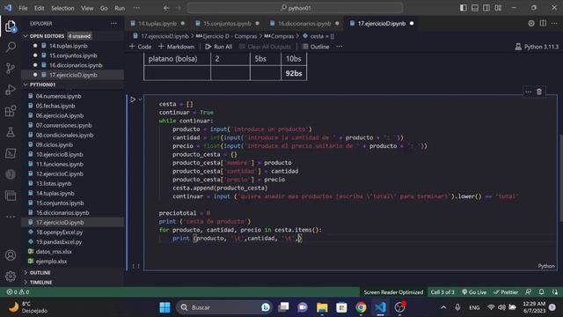Screen dimensions: 563x317
Task: Click Run All cells
Action: click(x=219, y=47)
